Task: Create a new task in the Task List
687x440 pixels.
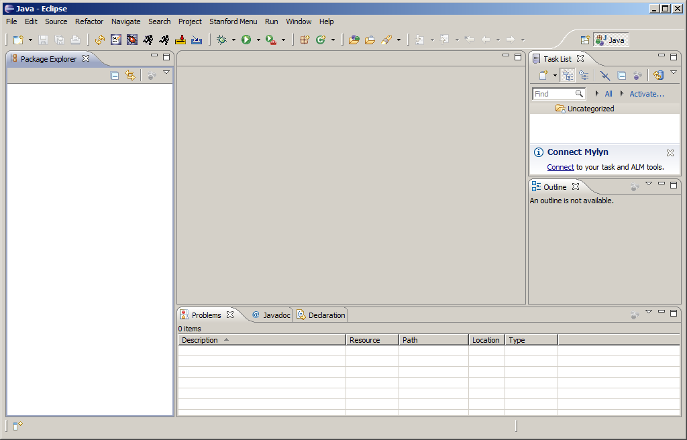Action: tap(543, 75)
